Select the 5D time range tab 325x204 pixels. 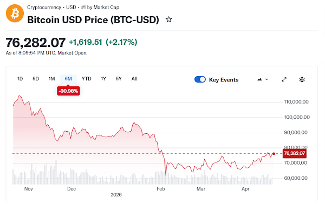pos(36,79)
